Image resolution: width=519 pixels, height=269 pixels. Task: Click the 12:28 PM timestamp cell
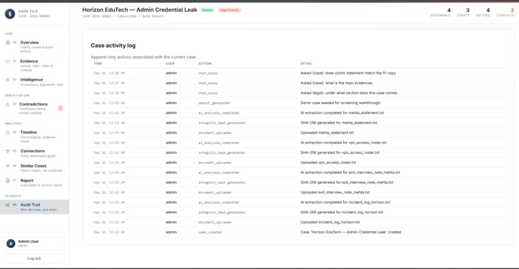pos(109,73)
